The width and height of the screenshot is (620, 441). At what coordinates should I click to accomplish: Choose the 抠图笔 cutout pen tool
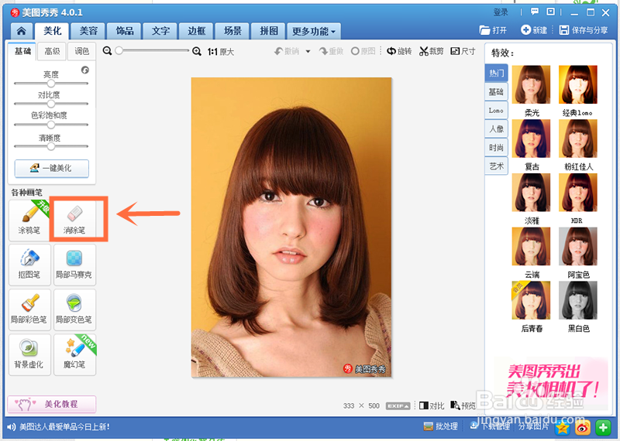pyautogui.click(x=29, y=265)
